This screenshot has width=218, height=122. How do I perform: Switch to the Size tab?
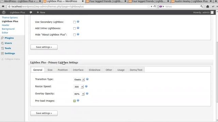[50, 70]
